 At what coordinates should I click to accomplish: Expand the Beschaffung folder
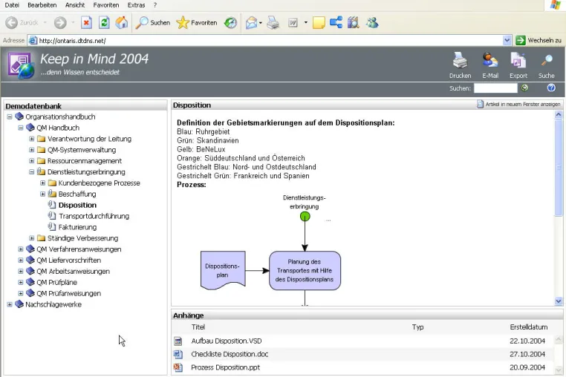click(x=42, y=194)
